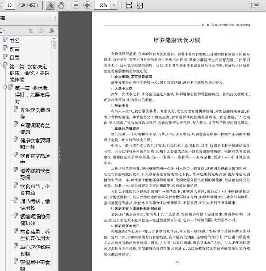Click the bookmarks panel scrollbar thumb
This screenshot has width=266, height=271.
(x=54, y=45)
